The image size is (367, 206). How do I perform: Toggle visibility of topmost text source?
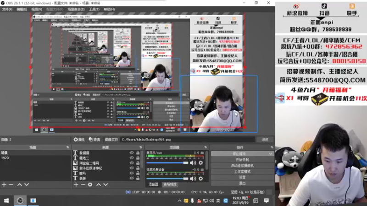pos(132,153)
